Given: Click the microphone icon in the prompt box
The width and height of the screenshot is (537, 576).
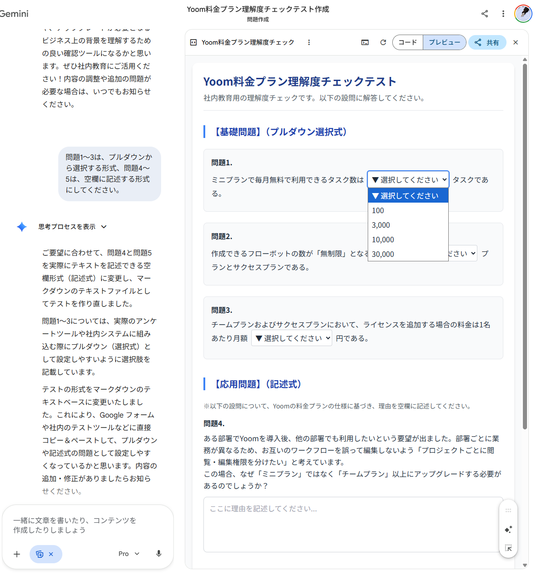Looking at the screenshot, I should pos(158,554).
